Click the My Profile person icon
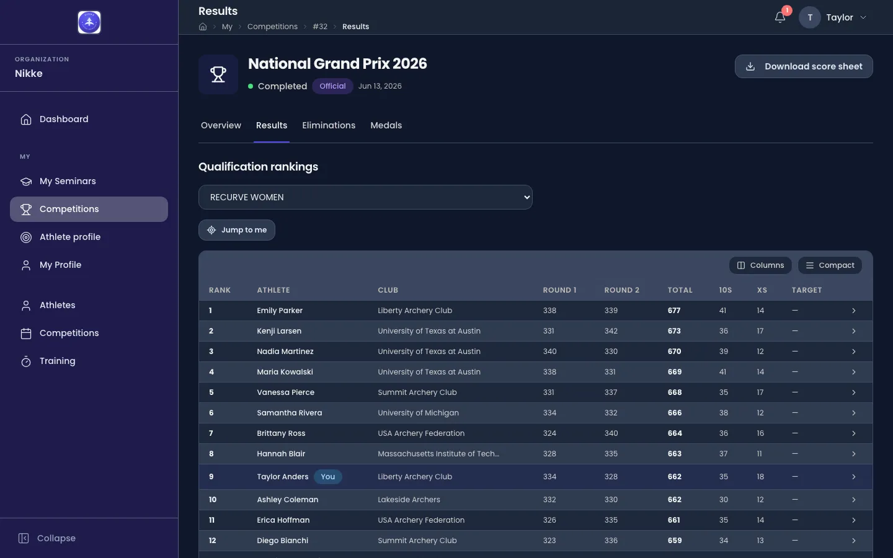Screen dimensions: 893x558 (x=26, y=265)
